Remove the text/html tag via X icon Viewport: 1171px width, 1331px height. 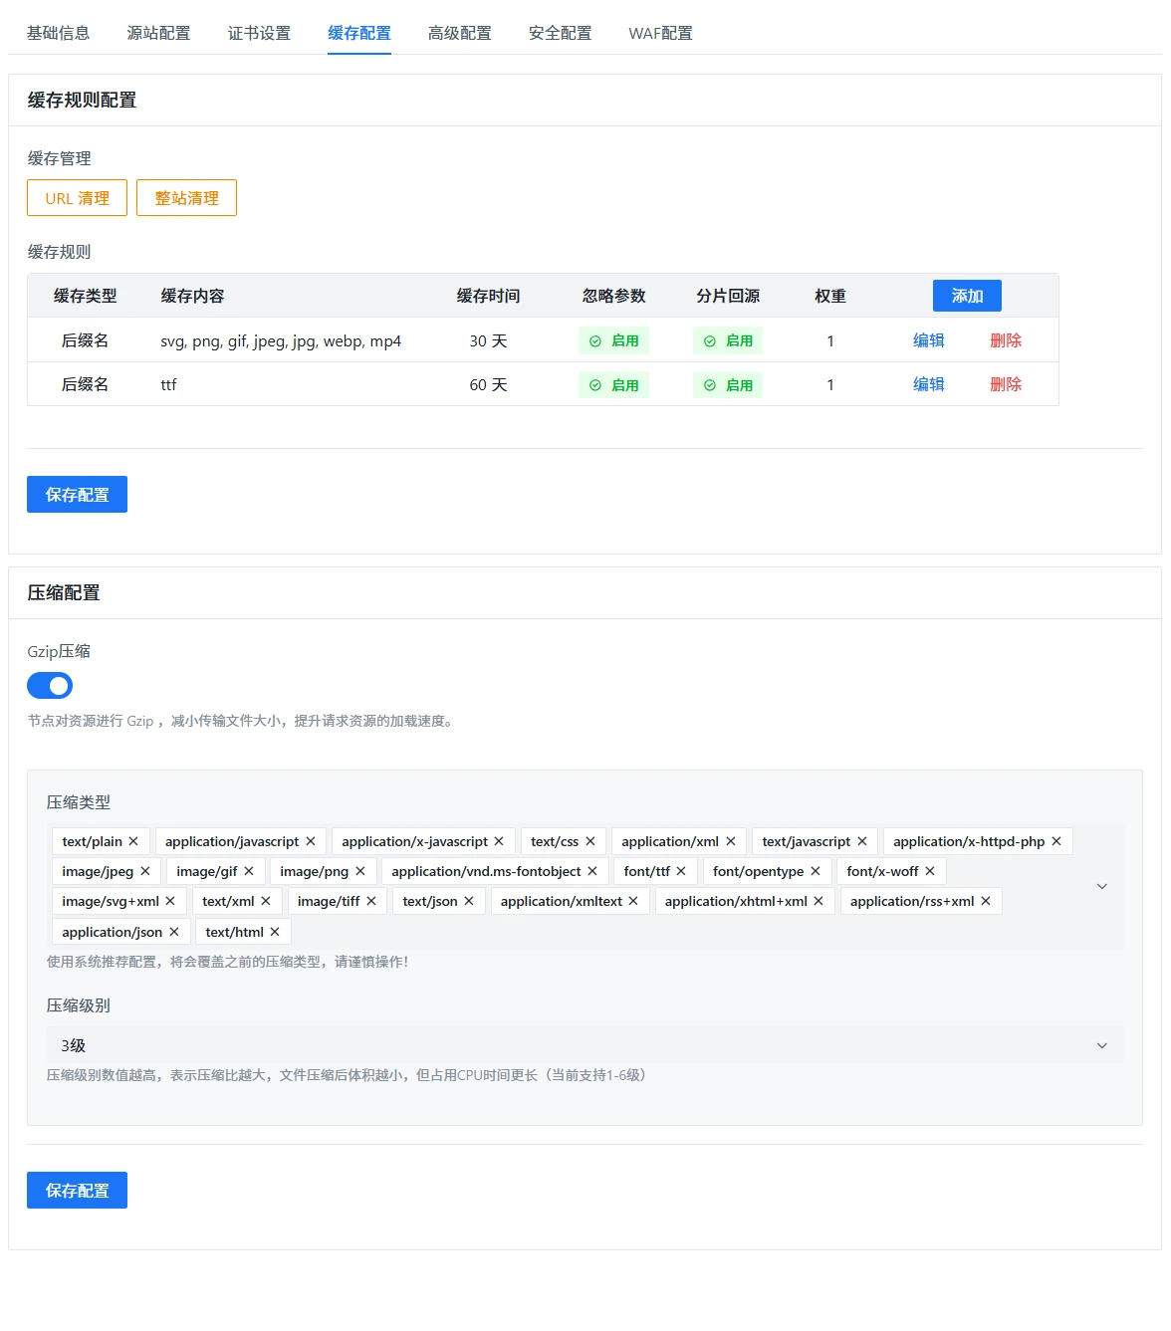coord(275,932)
